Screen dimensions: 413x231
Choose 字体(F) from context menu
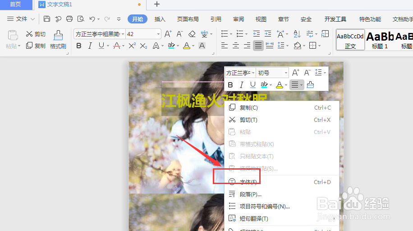pyautogui.click(x=281, y=182)
